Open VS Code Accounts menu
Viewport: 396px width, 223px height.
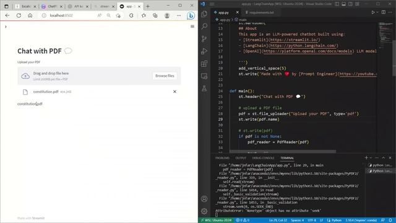click(204, 199)
